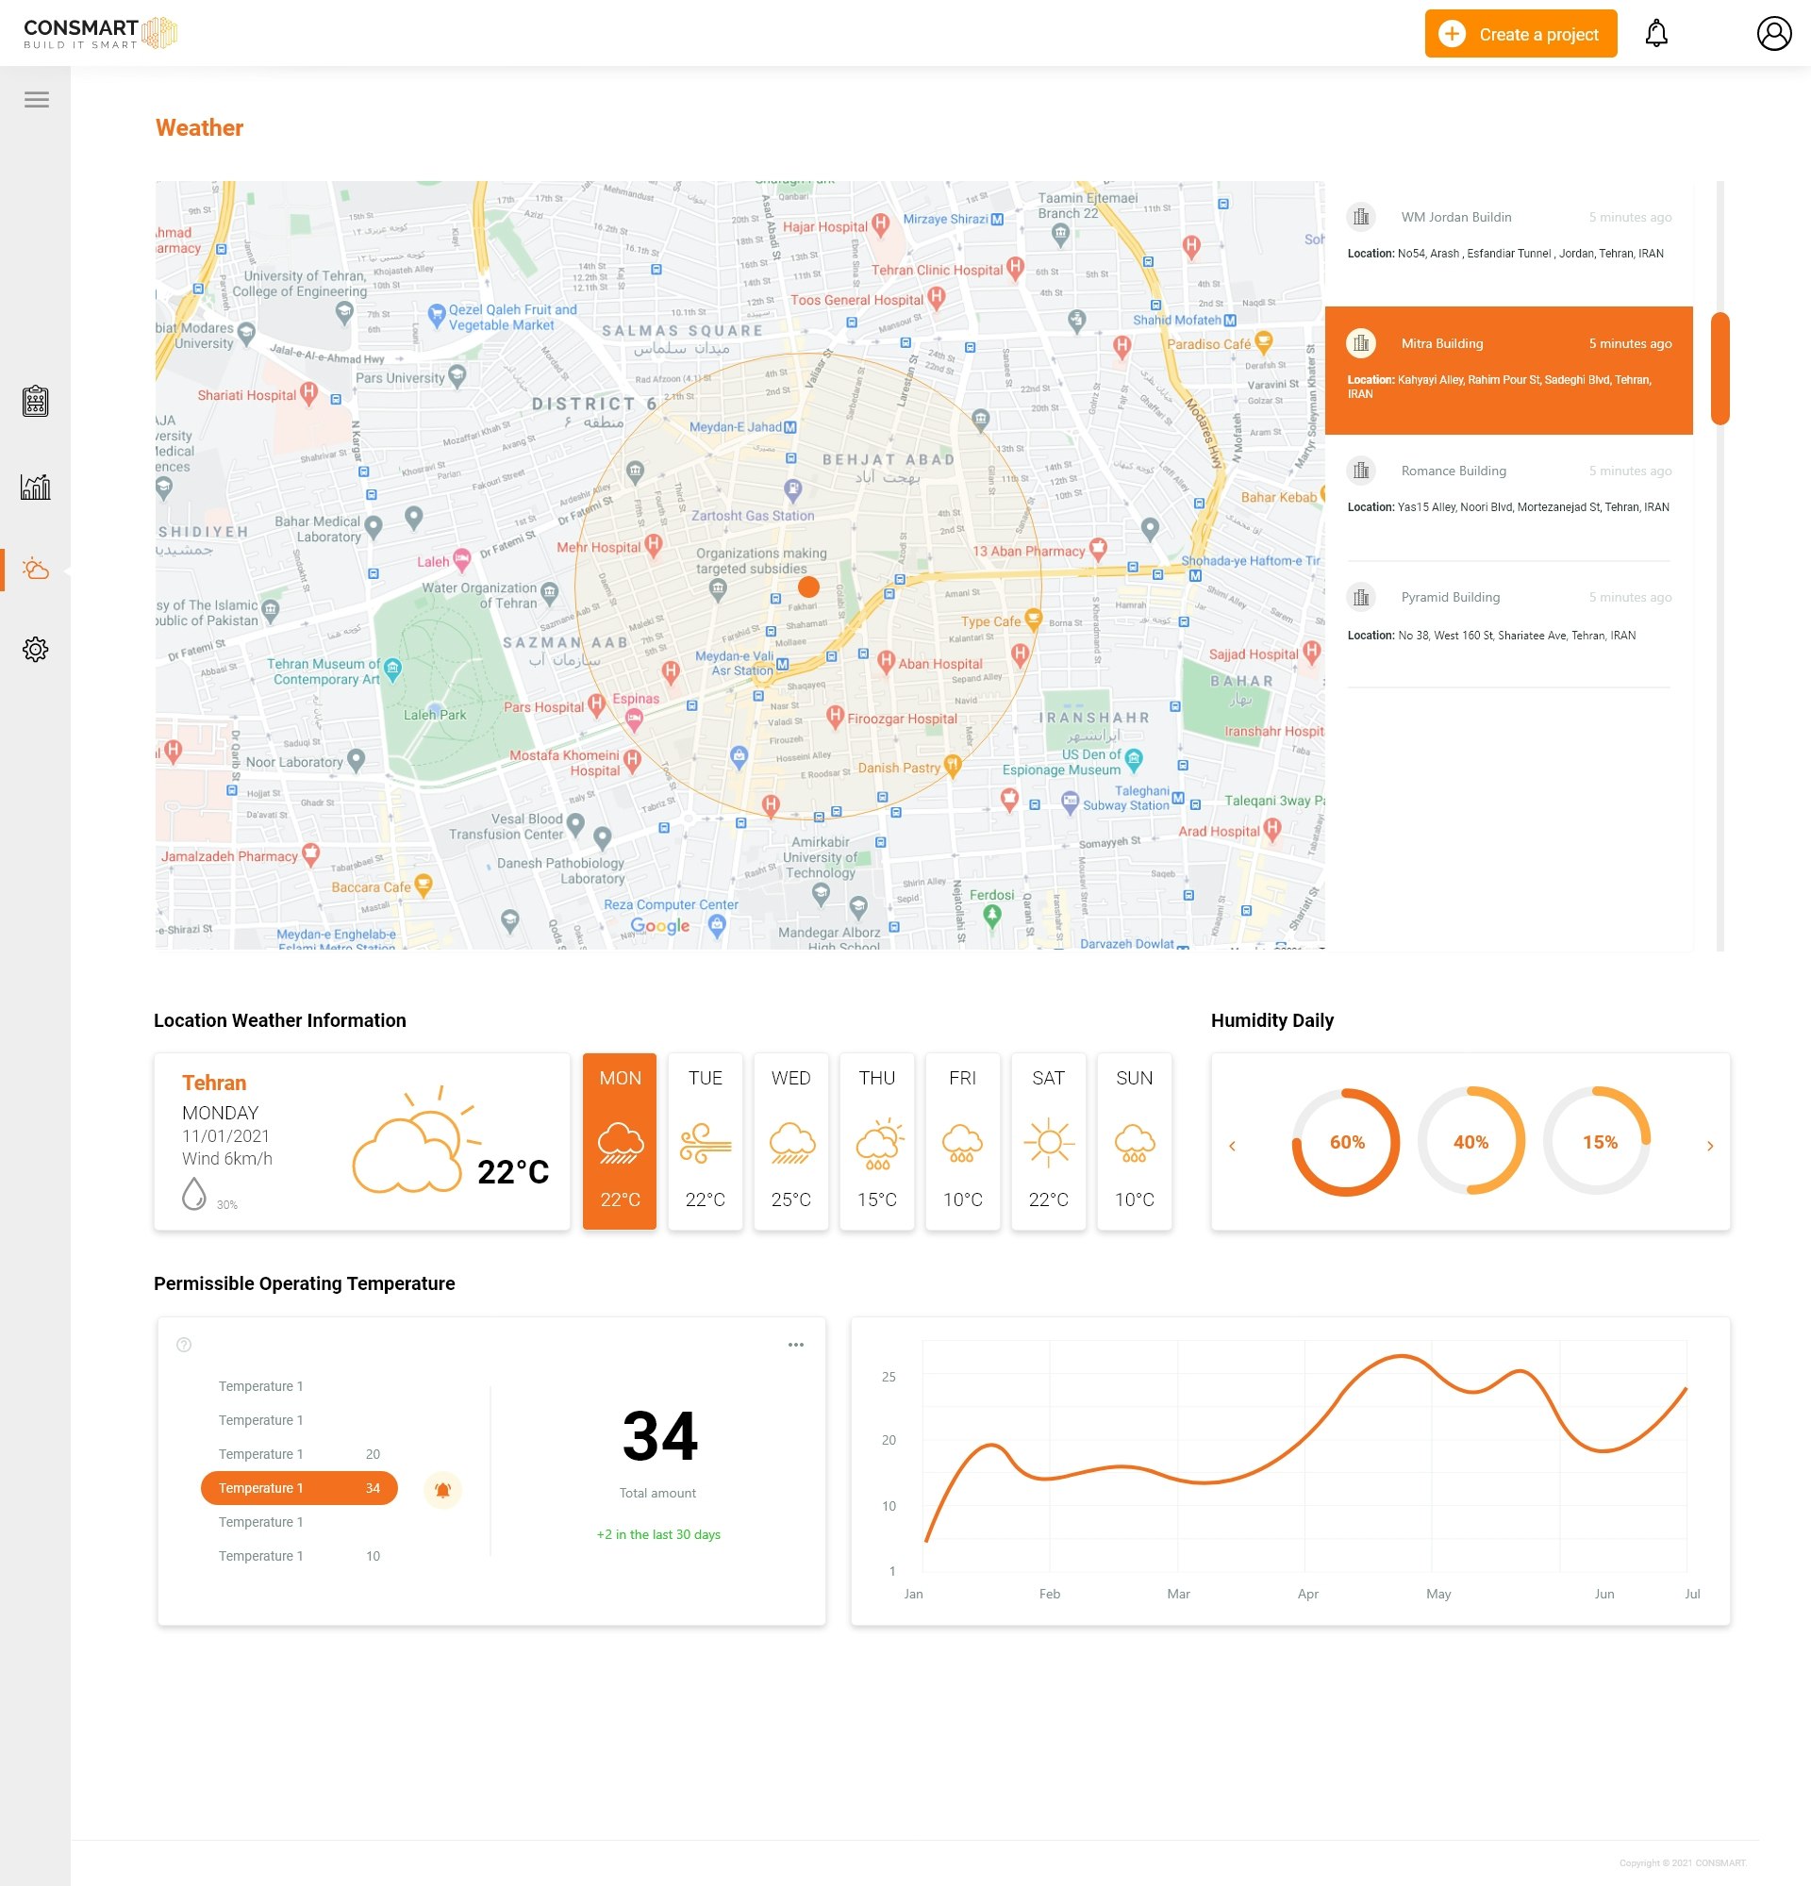The height and width of the screenshot is (1886, 1811).
Task: Open the settings gear sidebar icon
Action: click(36, 650)
